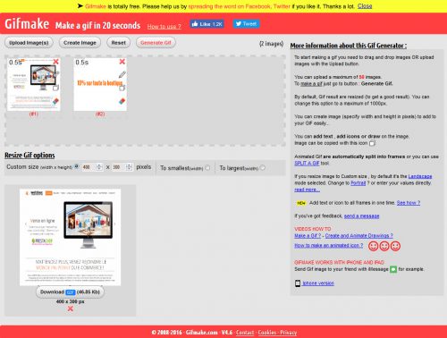Image resolution: width=447 pixels, height=338 pixels.
Task: Click the green iMessage icon
Action: [393, 269]
